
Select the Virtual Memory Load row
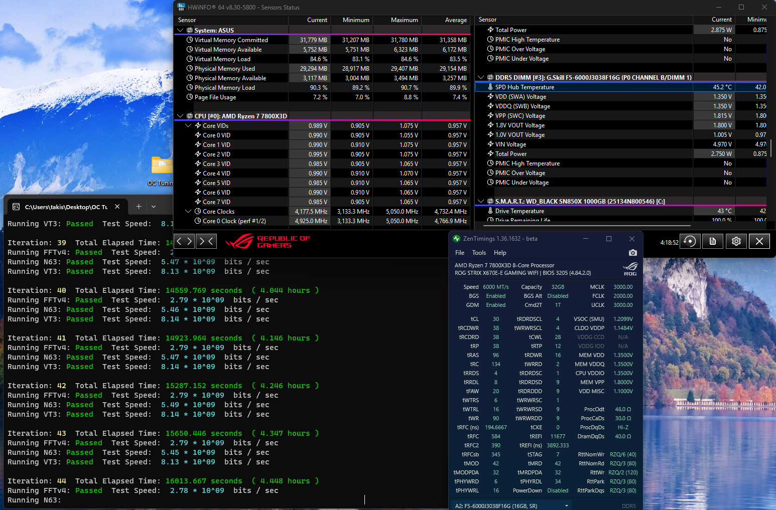322,59
